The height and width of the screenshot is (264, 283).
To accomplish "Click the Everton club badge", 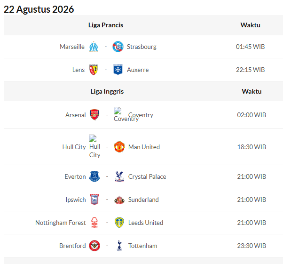I will (94, 176).
